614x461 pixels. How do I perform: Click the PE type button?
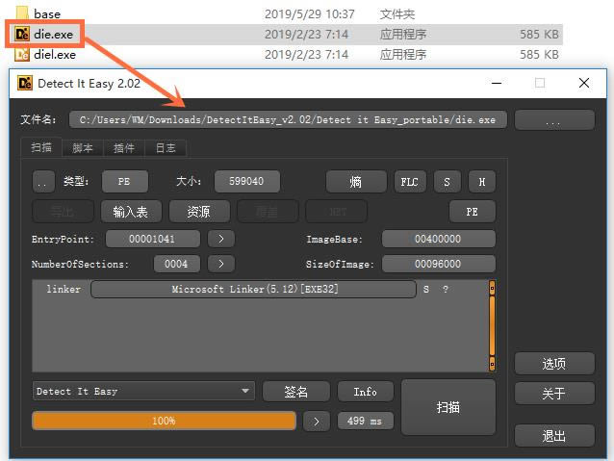[x=125, y=181]
